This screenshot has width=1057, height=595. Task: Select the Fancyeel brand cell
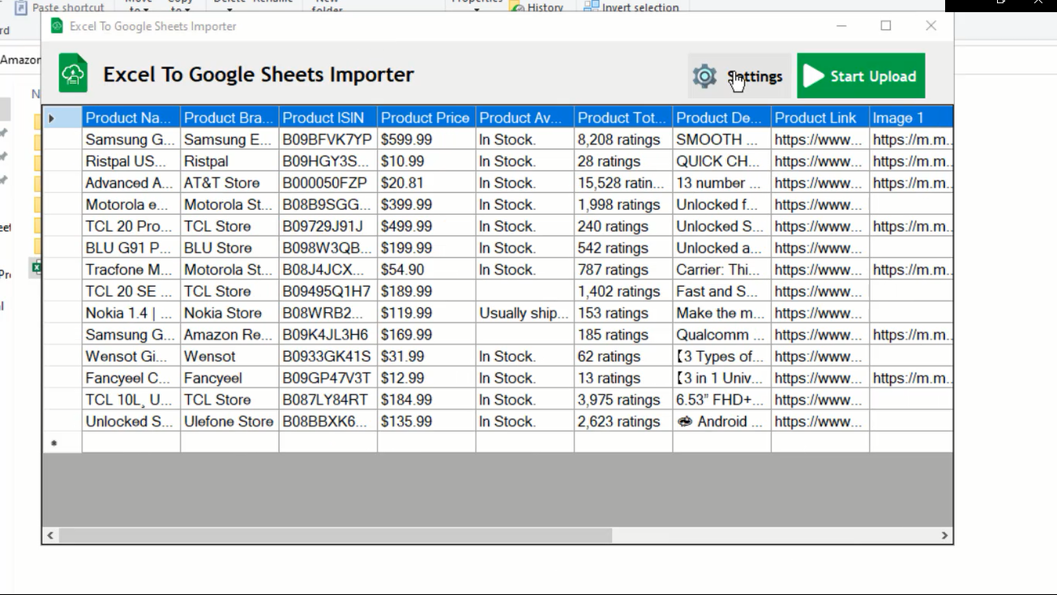[x=229, y=378]
